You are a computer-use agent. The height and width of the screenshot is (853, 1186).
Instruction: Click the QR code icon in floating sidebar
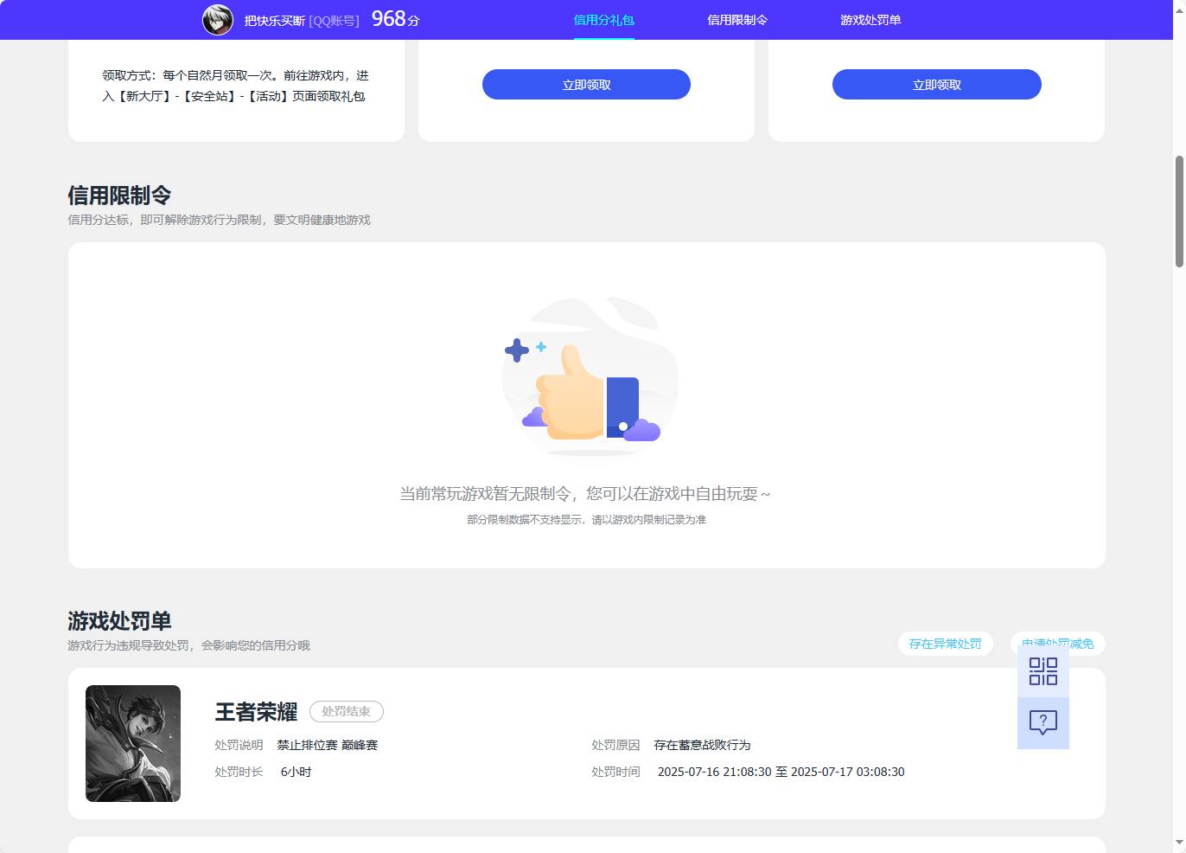pos(1043,671)
